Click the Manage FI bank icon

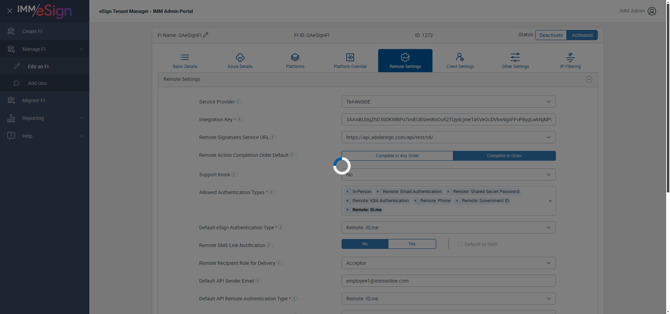(11, 49)
